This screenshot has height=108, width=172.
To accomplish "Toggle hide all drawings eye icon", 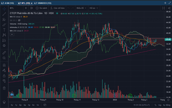I will pyautogui.click(x=4, y=80).
